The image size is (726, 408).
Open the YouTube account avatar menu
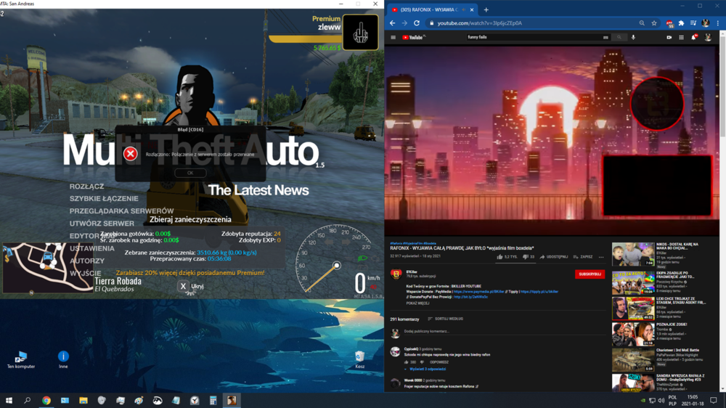[x=708, y=38]
